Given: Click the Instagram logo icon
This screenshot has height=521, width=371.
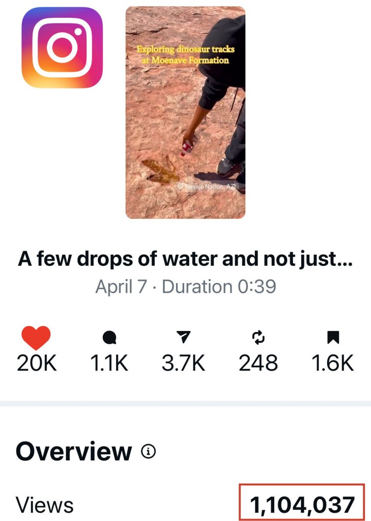Looking at the screenshot, I should pyautogui.click(x=62, y=47).
